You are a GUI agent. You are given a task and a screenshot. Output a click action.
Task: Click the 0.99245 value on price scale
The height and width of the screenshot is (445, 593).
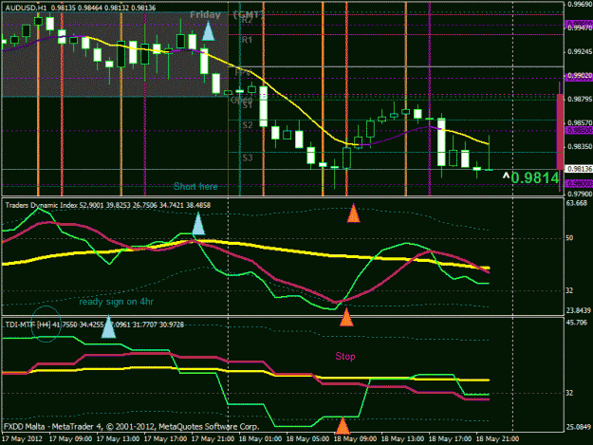pos(579,52)
